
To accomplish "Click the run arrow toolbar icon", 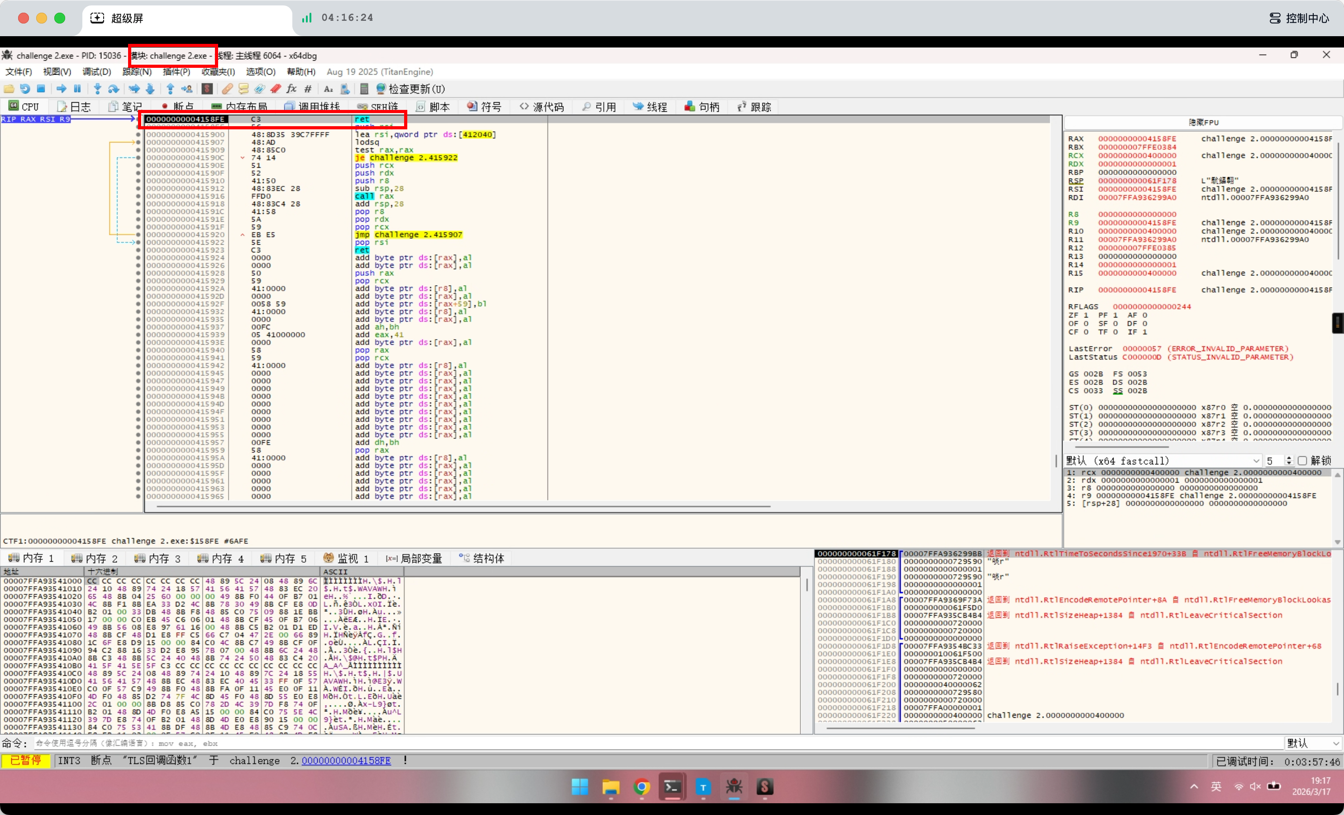I will point(61,89).
